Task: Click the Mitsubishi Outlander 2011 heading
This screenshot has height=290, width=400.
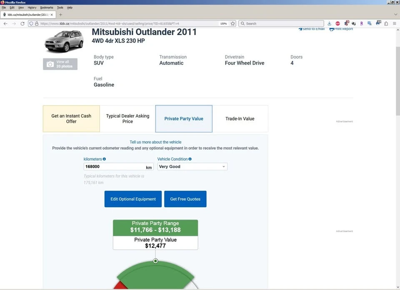Action: (x=144, y=32)
